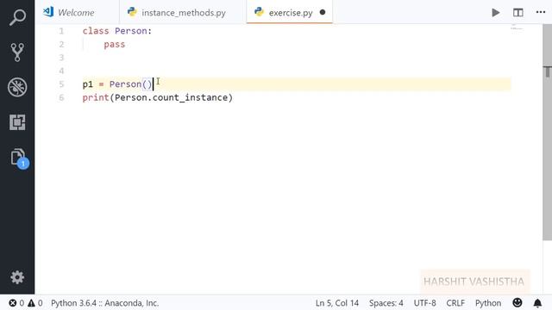The image size is (552, 310).
Task: Open the notifications bell
Action: [537, 303]
